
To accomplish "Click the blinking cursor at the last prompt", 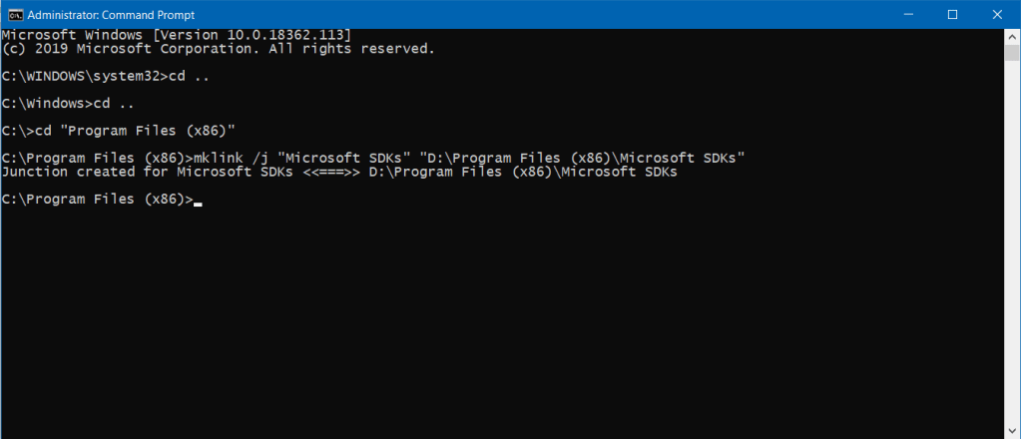I will [199, 203].
